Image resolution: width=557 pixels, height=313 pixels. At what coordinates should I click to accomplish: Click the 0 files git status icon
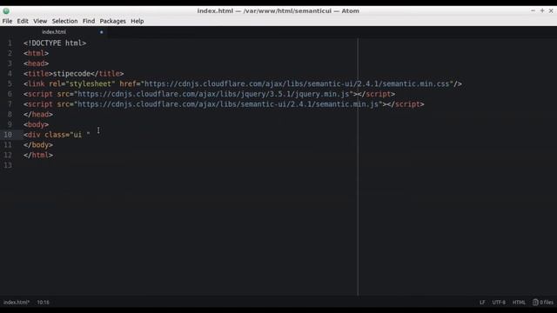pyautogui.click(x=543, y=303)
